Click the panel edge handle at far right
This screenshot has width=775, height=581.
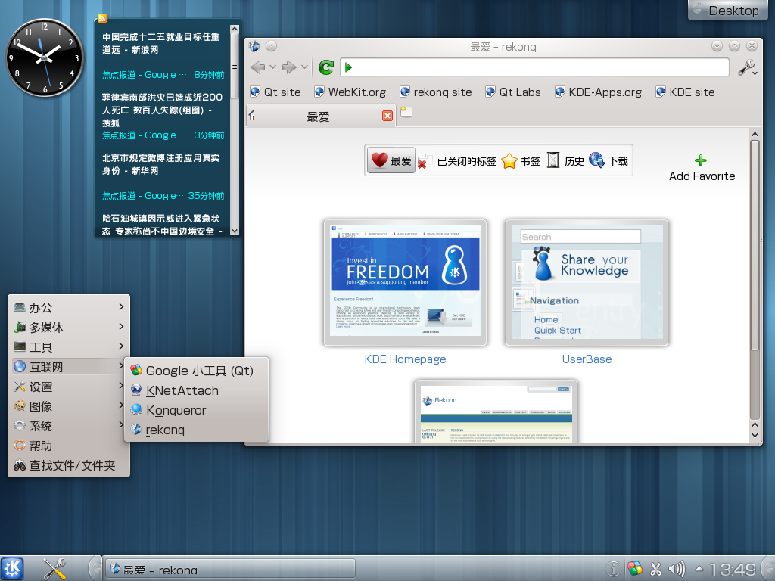769,568
